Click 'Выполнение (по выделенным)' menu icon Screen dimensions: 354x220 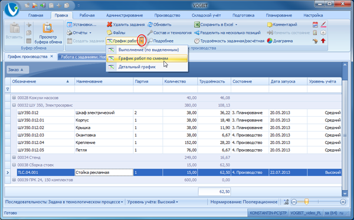tap(111, 50)
